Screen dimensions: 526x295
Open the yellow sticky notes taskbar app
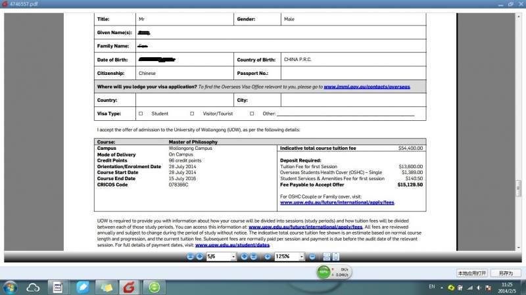point(107,287)
